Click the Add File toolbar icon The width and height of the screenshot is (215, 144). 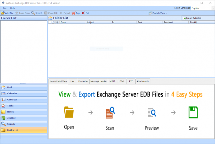tap(2, 13)
